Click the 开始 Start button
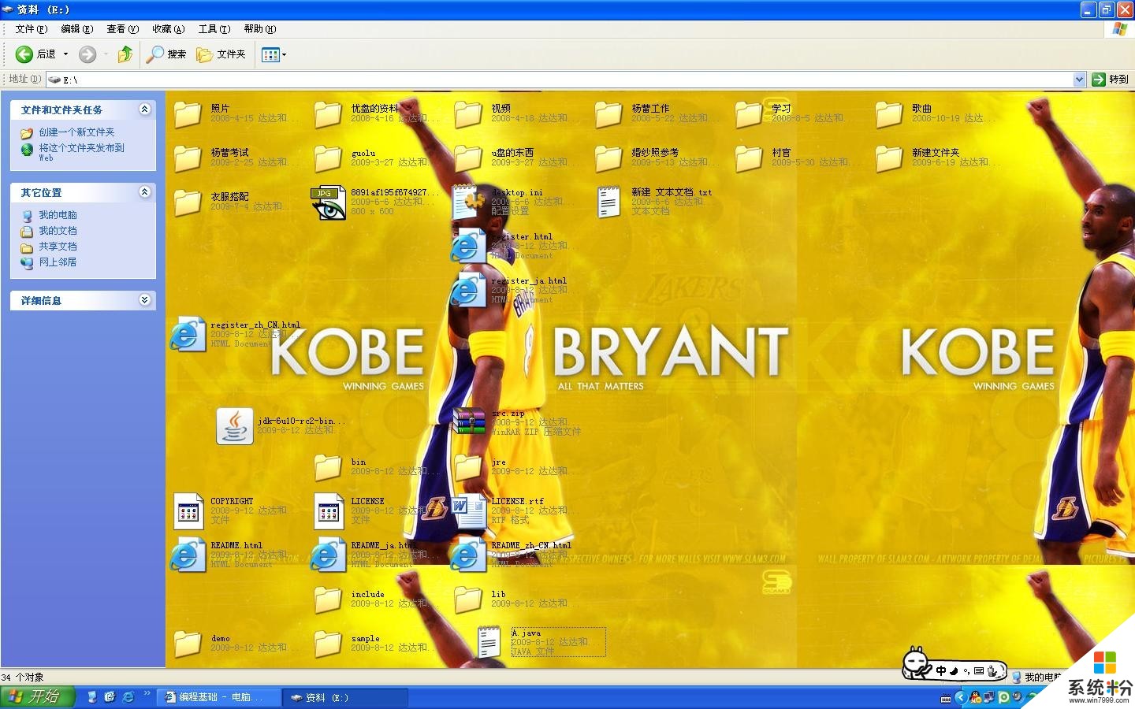The image size is (1135, 709). 37,697
